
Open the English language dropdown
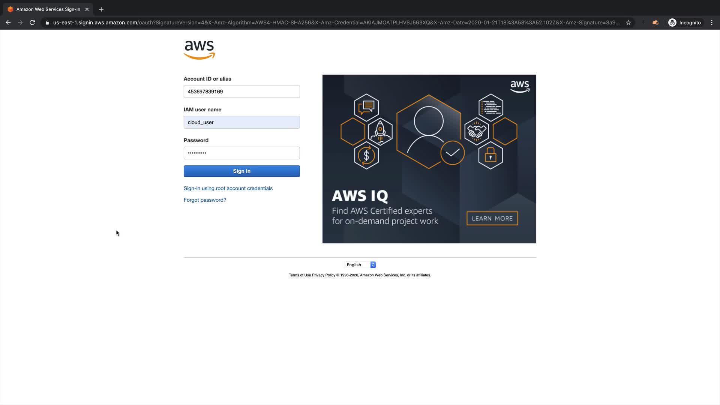(360, 265)
